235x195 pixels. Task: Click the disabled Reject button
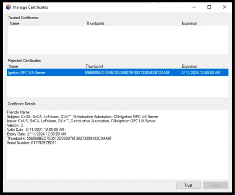(216, 185)
